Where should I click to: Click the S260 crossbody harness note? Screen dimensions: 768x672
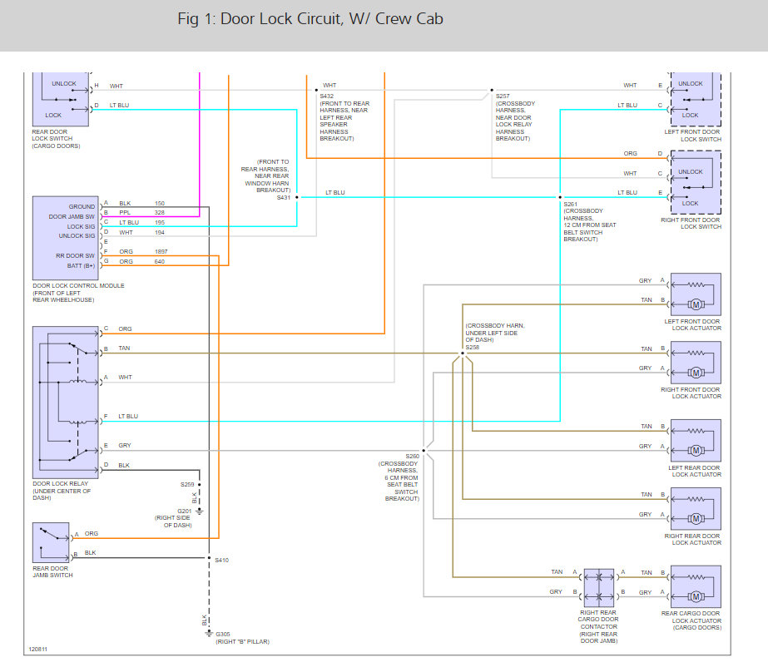(x=399, y=477)
